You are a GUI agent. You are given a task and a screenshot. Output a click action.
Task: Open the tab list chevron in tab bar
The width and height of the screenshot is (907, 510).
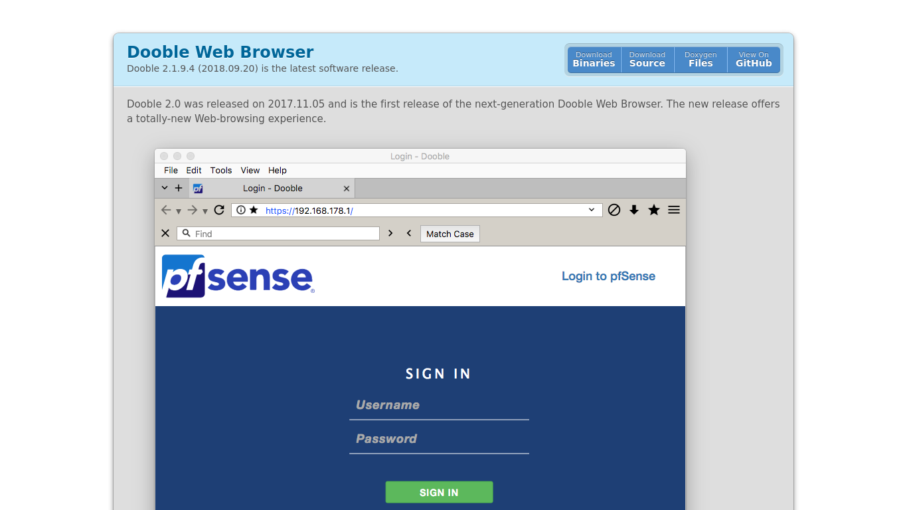tap(164, 188)
